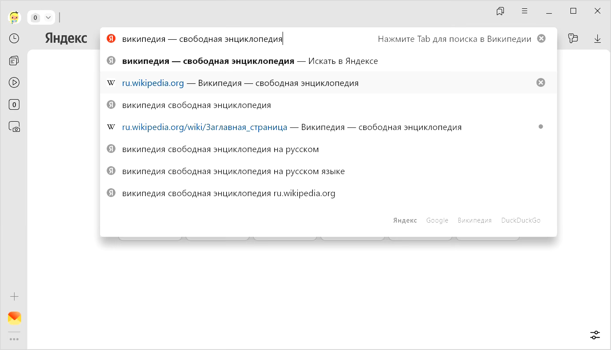Screen dimensions: 611x350
Task: Choose suggestion ending with 'на русском языке'
Action: [x=233, y=171]
